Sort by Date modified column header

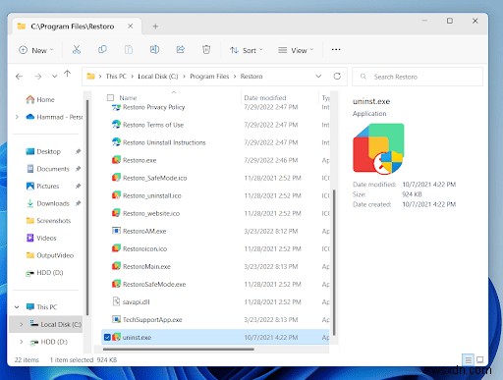tap(265, 98)
